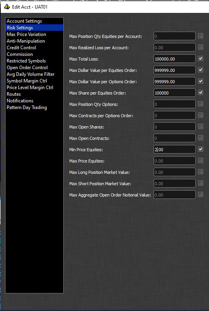The width and height of the screenshot is (209, 311).
Task: Click Max Position Qty Options field
Action: coord(175,104)
